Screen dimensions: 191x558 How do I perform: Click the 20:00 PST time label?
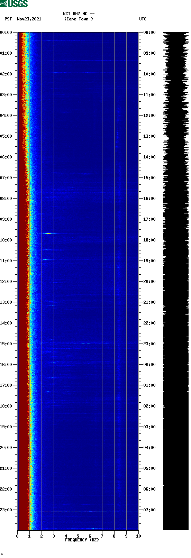click(x=6, y=448)
